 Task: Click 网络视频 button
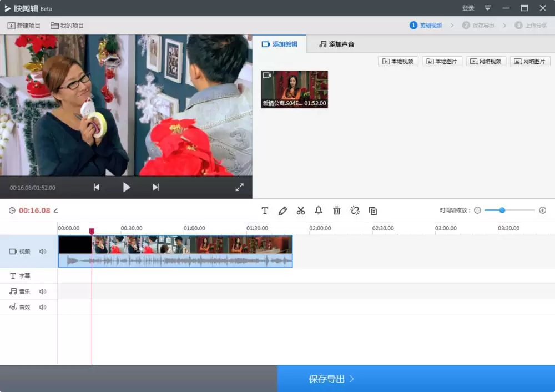tap(486, 61)
